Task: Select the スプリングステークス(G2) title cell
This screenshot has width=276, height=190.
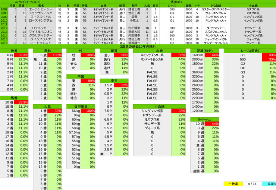Action: click(28, 2)
